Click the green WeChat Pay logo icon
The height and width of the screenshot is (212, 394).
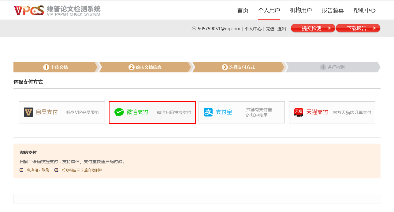pos(119,112)
